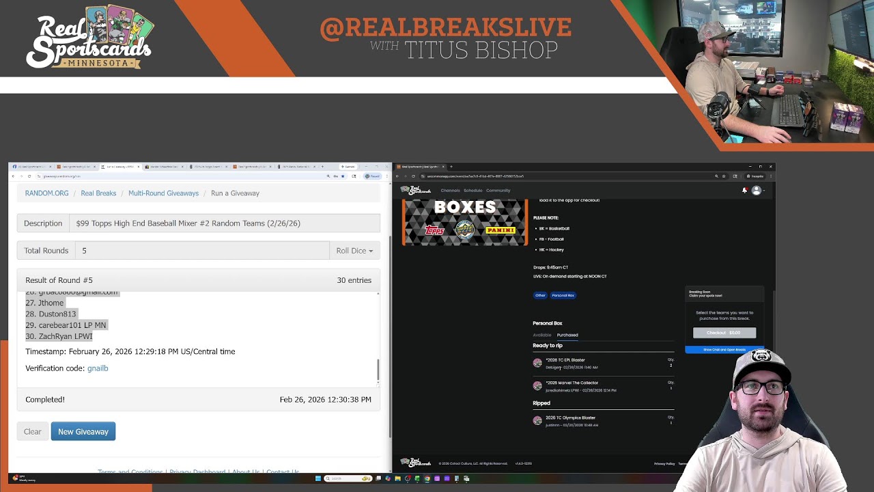This screenshot has width=874, height=492.
Task: Open Channels menu item
Action: coord(450,191)
